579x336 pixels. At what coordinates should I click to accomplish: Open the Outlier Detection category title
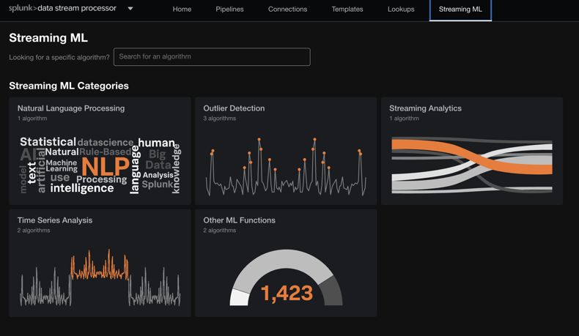click(234, 108)
